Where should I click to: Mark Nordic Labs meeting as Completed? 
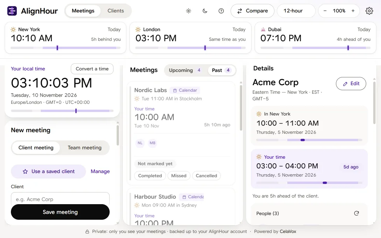150,175
